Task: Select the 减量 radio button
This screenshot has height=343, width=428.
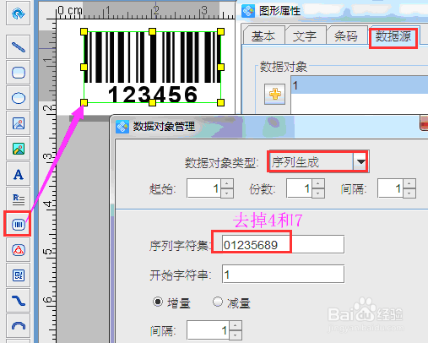Action: (218, 302)
